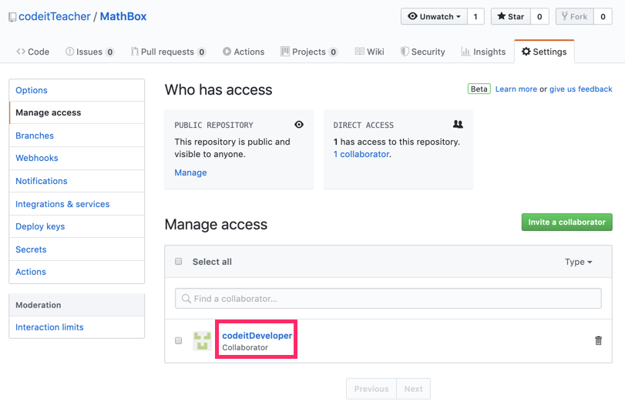The image size is (625, 405).
Task: Click the Learn more link
Action: point(516,89)
